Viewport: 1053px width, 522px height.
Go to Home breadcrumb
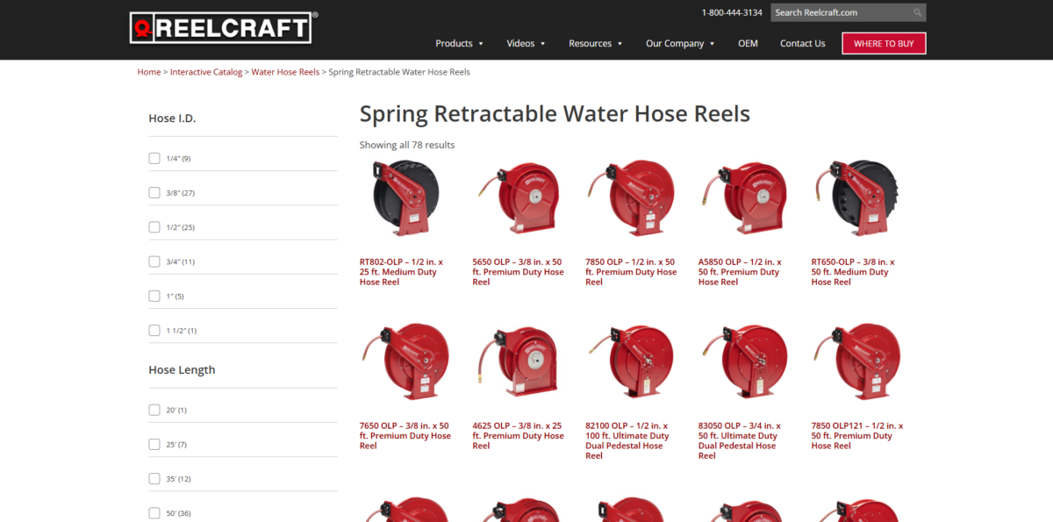point(149,72)
